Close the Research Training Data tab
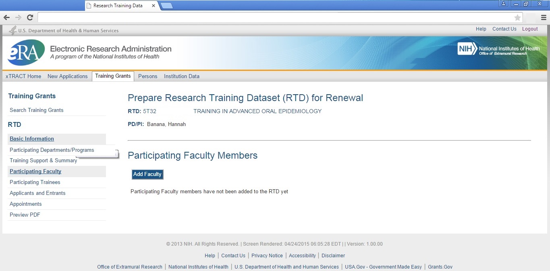550x271 pixels. 153,6
